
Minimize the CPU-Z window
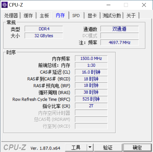point(108,5)
